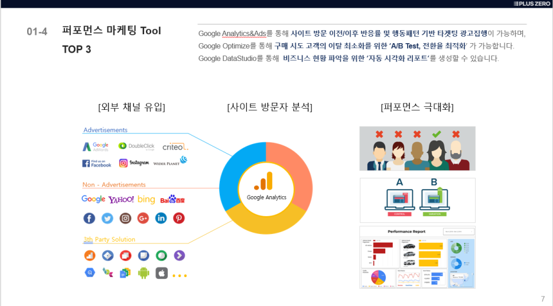553x306 pixels.
Task: Click the blue BigQuery hexagon icon
Action: pyautogui.click(x=90, y=272)
